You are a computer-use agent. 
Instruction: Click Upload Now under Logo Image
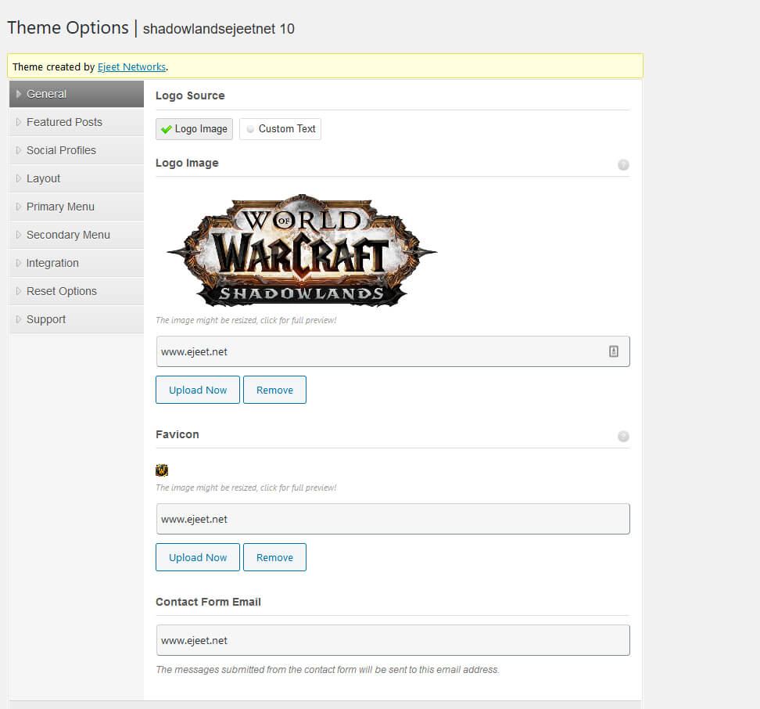(x=198, y=390)
